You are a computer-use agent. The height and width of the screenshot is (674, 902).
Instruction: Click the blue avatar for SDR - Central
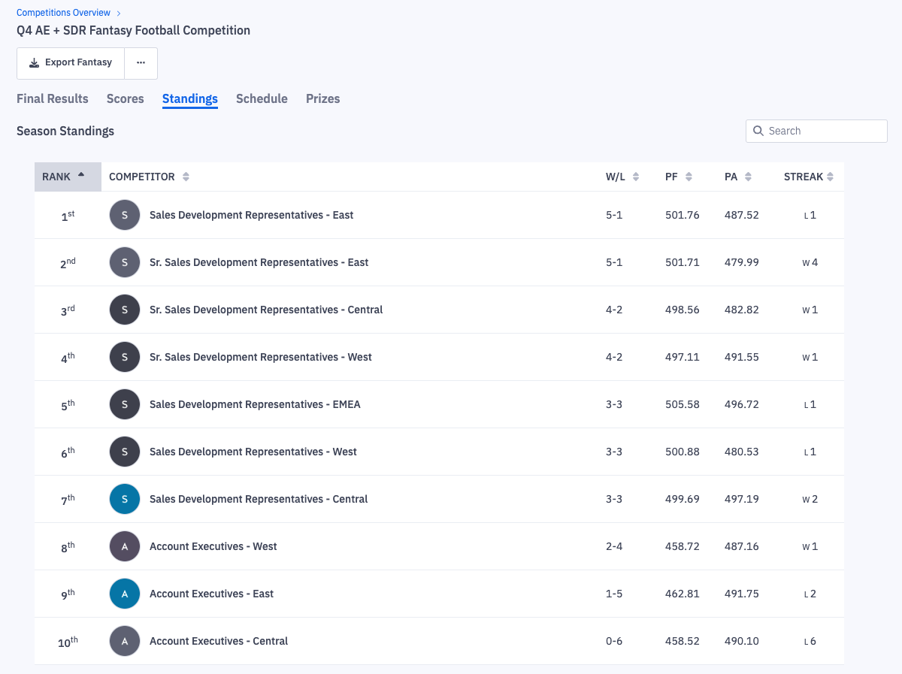coord(125,499)
